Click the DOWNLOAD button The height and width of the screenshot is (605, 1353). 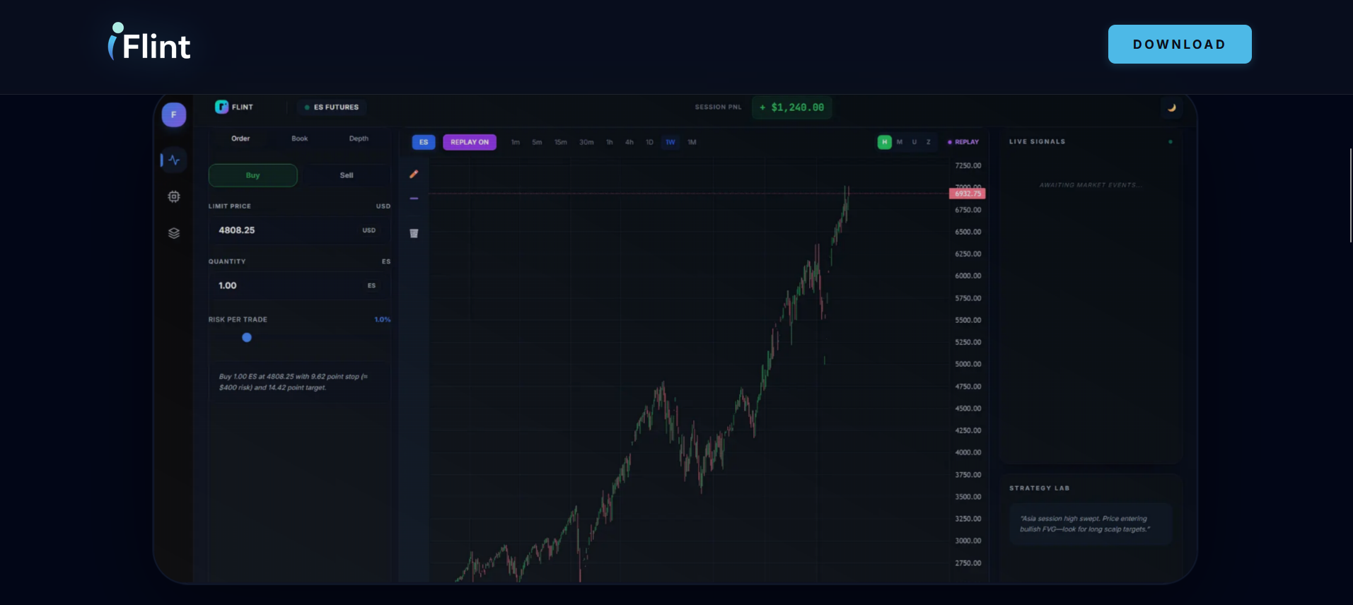[1179, 44]
